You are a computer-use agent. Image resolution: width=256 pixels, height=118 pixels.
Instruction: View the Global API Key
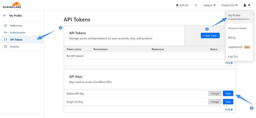pyautogui.click(x=228, y=93)
